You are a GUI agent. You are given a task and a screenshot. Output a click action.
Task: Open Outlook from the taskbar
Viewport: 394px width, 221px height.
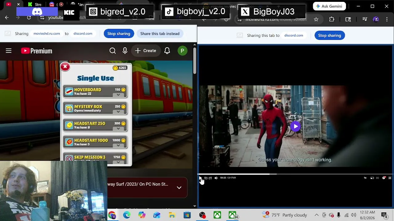pyautogui.click(x=157, y=215)
